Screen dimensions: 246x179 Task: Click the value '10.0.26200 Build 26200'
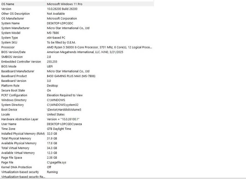(62, 9)
